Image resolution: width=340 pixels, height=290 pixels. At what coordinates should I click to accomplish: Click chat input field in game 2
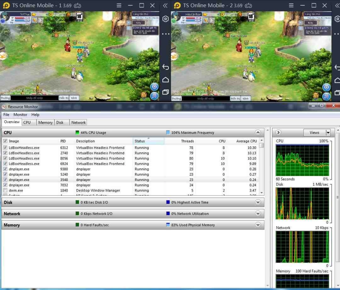pos(206,99)
